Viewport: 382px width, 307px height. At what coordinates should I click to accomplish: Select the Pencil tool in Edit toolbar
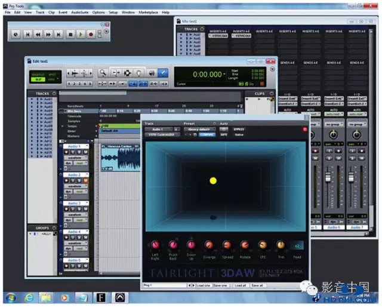click(x=163, y=72)
